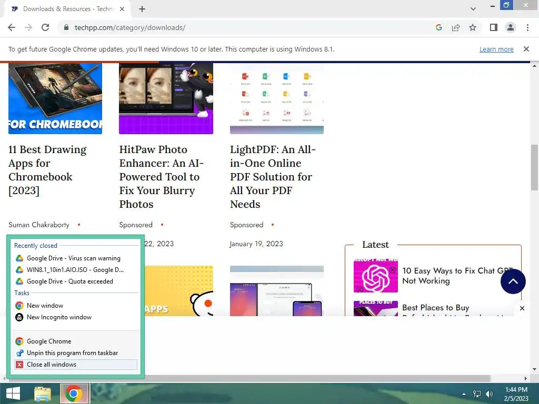Click the horizontal scrollbar thumb

point(249,378)
